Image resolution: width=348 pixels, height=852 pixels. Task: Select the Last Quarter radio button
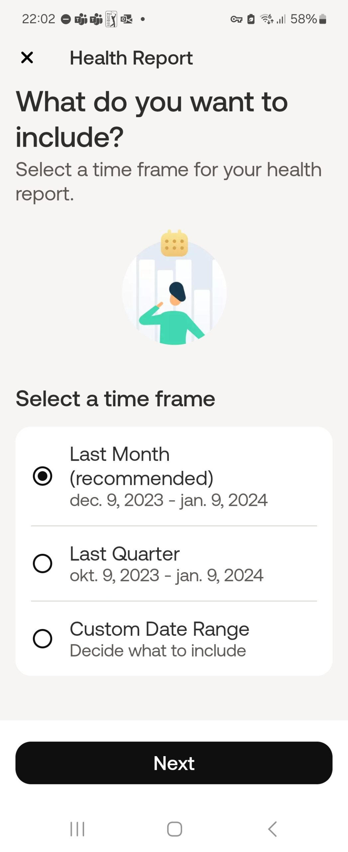click(43, 563)
